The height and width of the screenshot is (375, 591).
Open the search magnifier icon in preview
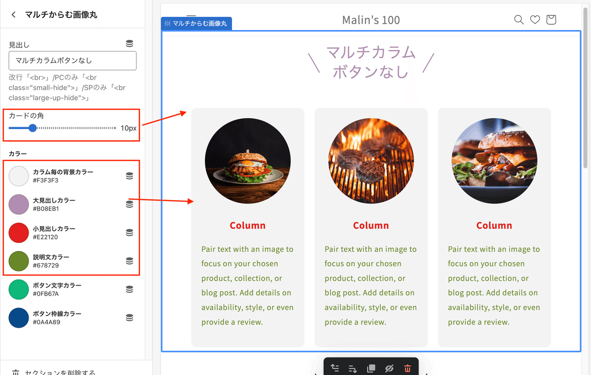[x=519, y=20]
